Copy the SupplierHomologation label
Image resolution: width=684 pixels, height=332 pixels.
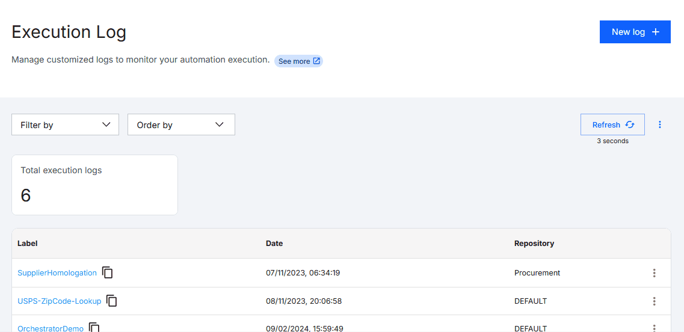pos(107,272)
